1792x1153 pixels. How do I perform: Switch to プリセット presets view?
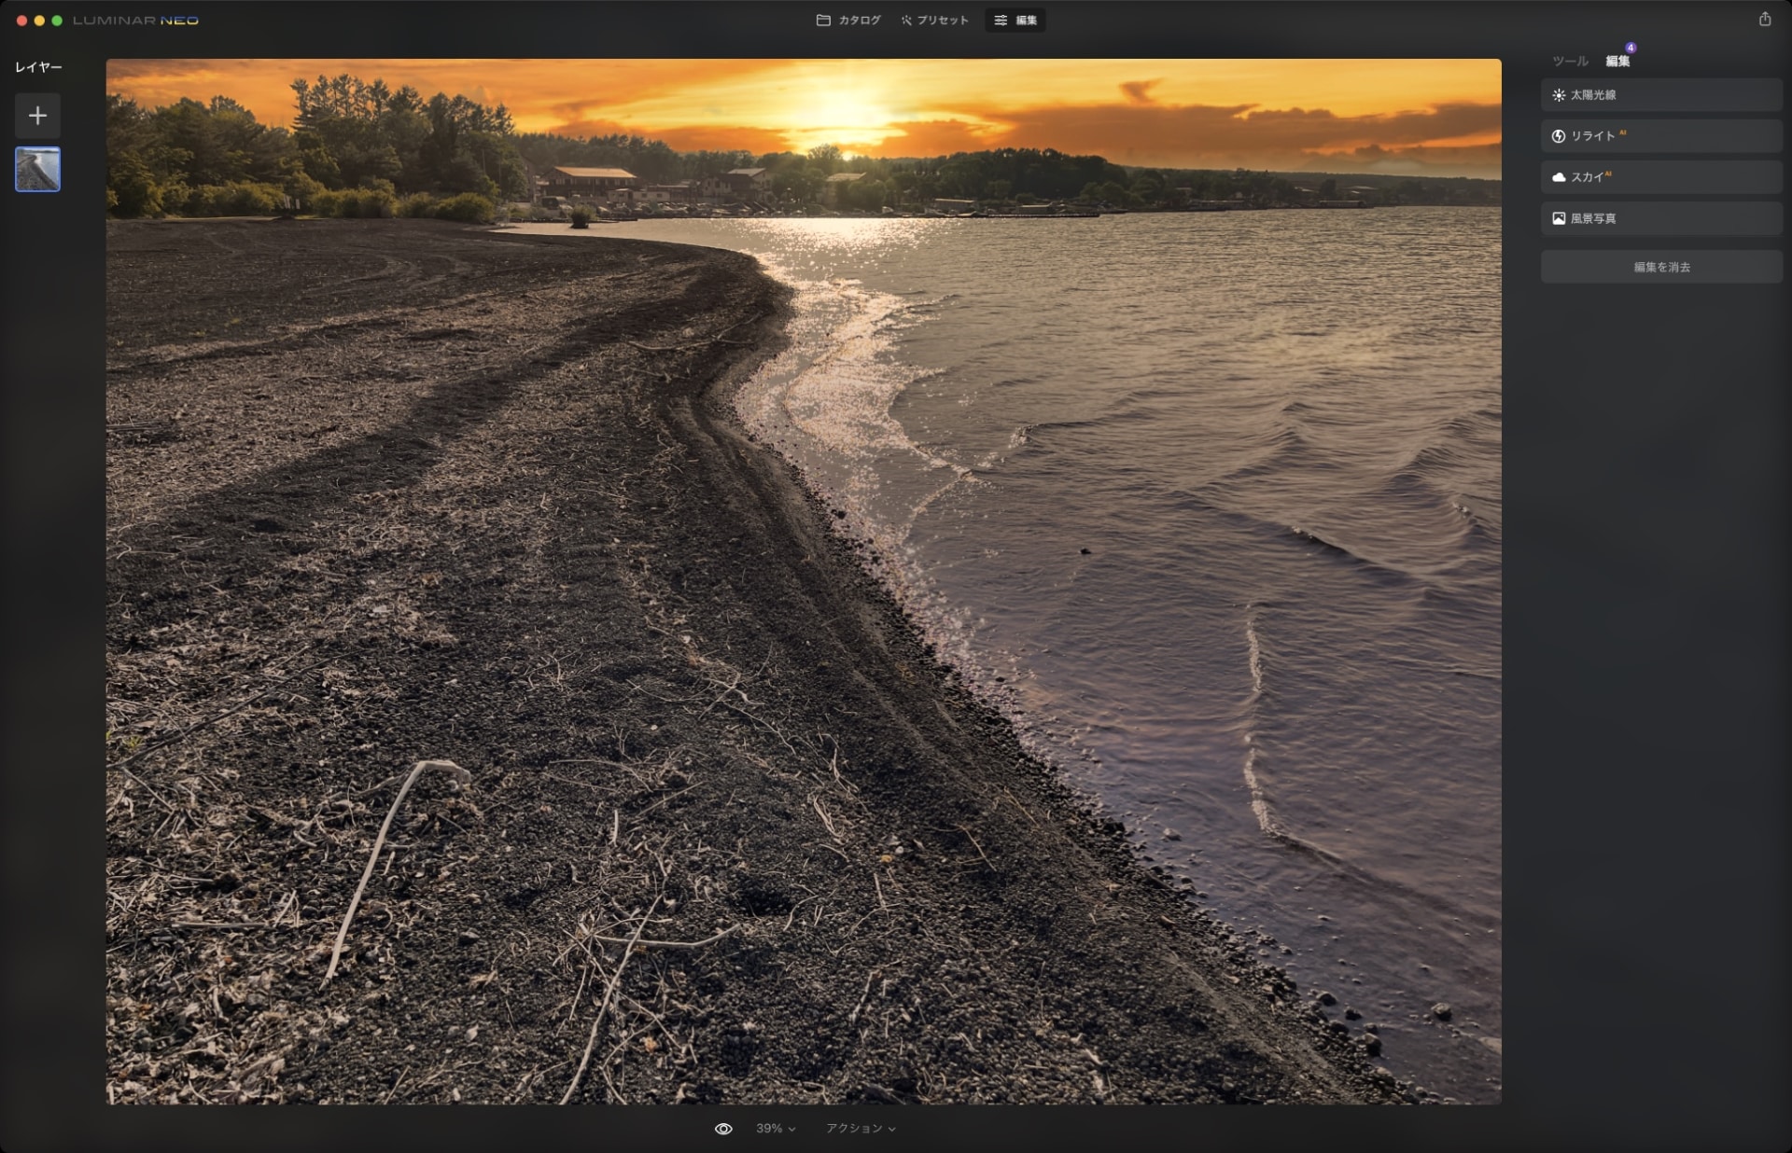click(934, 20)
